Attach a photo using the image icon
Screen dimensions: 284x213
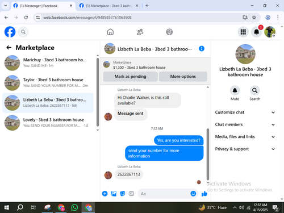tap(114, 194)
